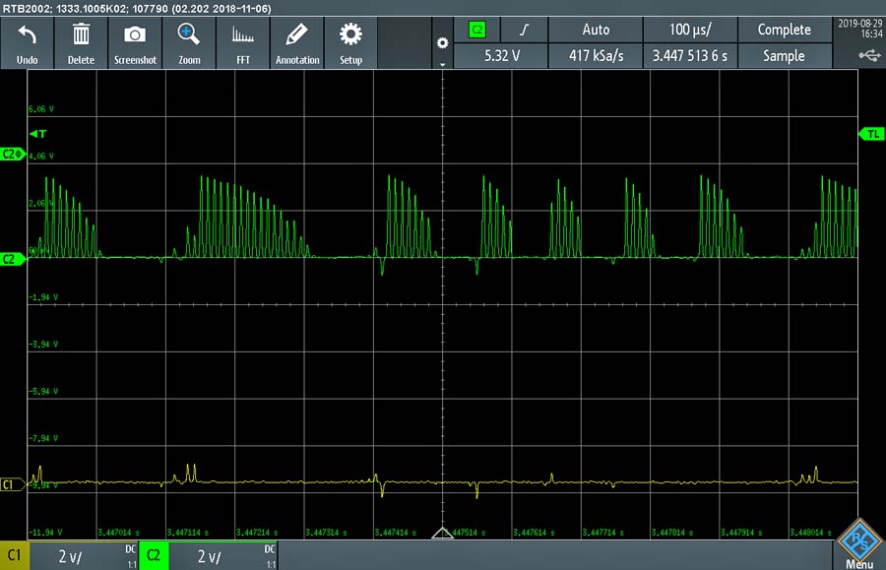The width and height of the screenshot is (886, 570).
Task: Click the C1 DC coupling indicator
Action: (x=131, y=549)
